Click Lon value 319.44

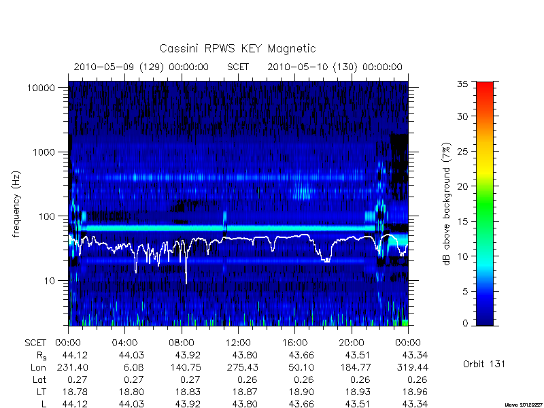click(412, 367)
